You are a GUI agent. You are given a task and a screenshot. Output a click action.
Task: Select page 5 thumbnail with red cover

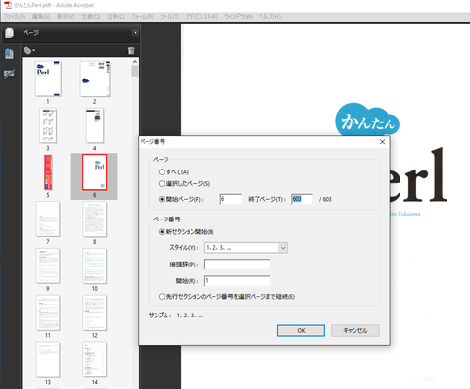click(48, 172)
